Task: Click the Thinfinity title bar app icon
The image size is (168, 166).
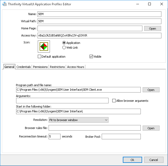Action: pyautogui.click(x=4, y=4)
